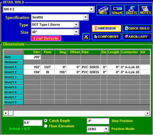
Task: Click the Connector column header
Action: (x=130, y=52)
